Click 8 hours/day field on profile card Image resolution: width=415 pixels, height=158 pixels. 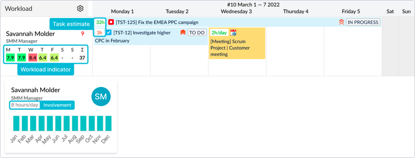point(25,105)
